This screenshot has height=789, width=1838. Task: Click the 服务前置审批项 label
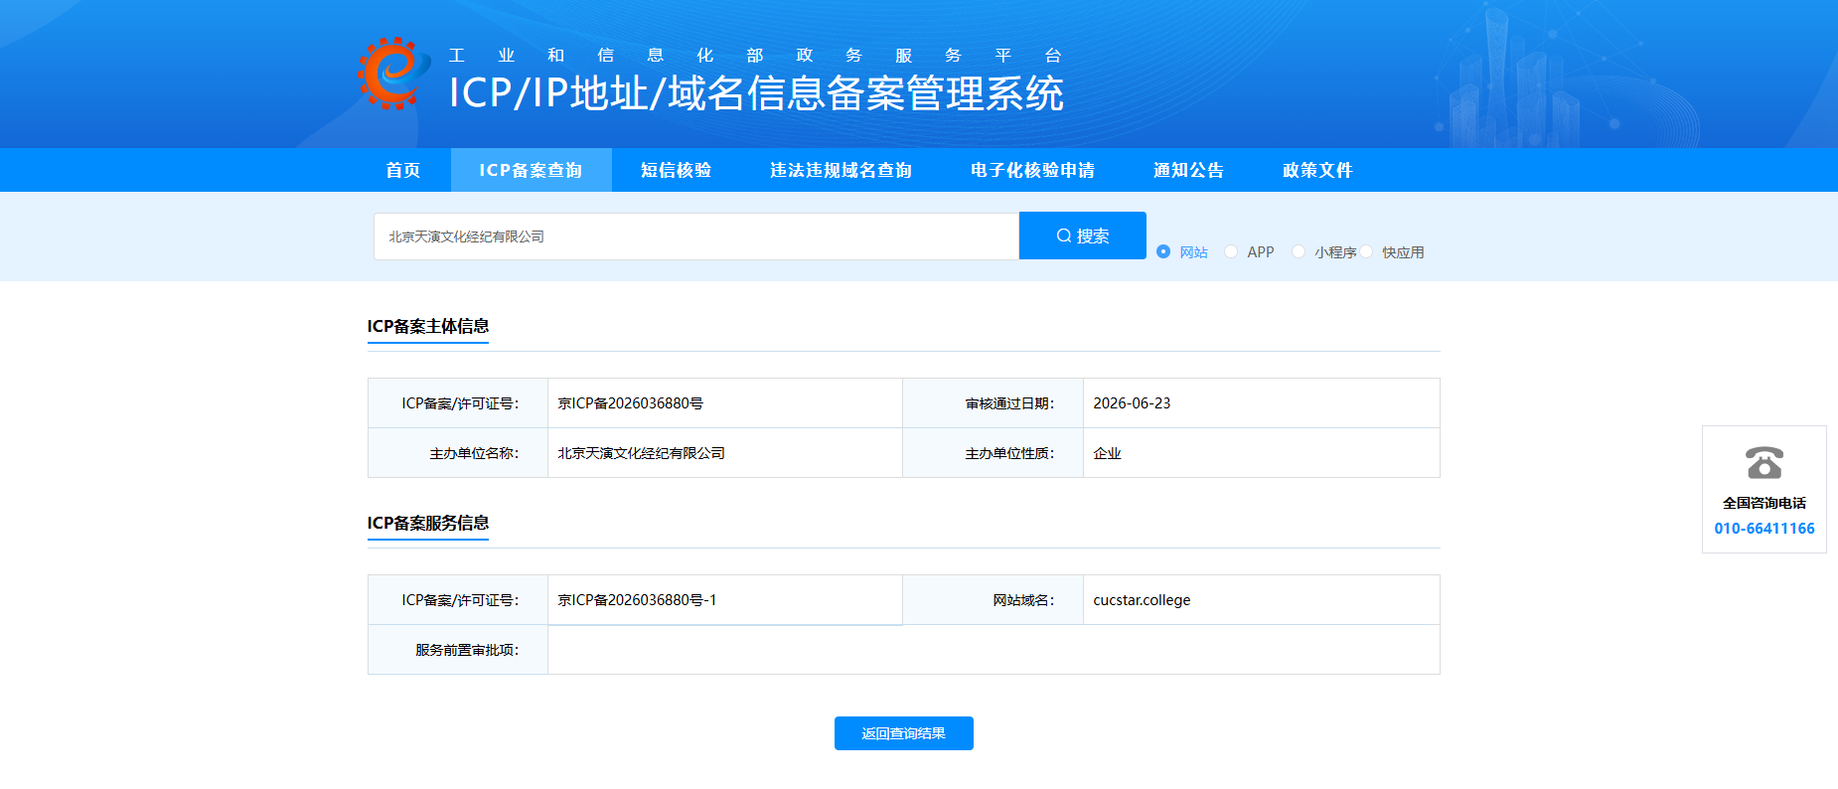coord(467,650)
